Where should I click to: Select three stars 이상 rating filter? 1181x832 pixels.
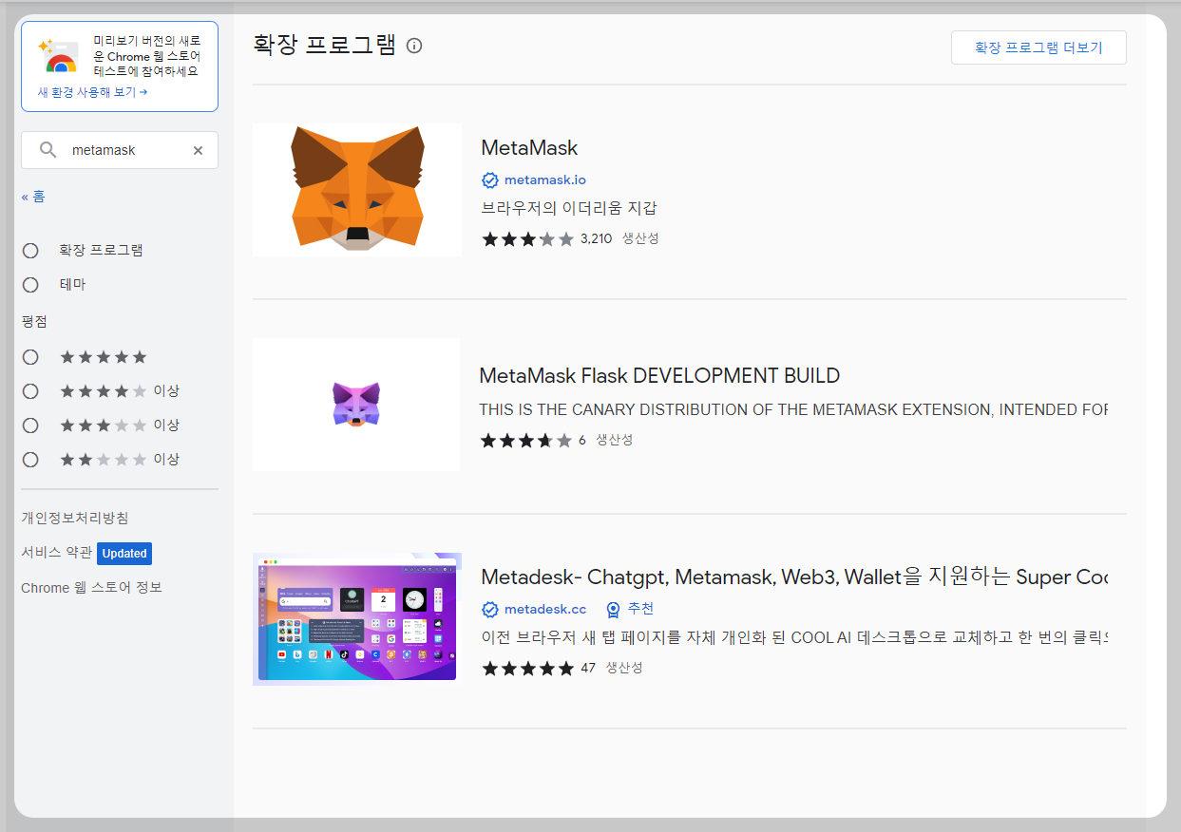point(30,425)
